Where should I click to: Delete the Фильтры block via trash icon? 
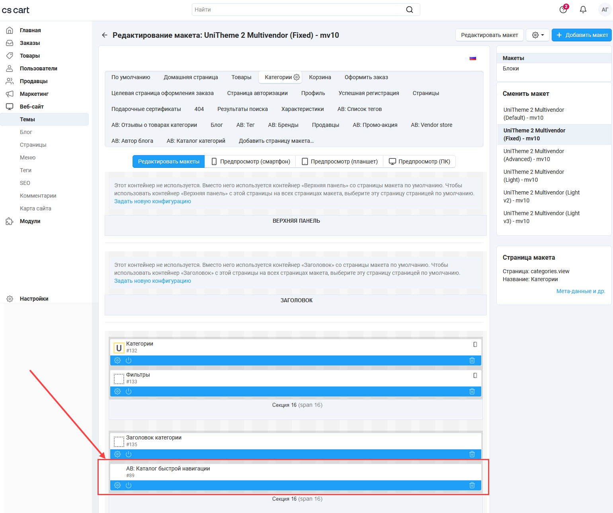click(472, 391)
